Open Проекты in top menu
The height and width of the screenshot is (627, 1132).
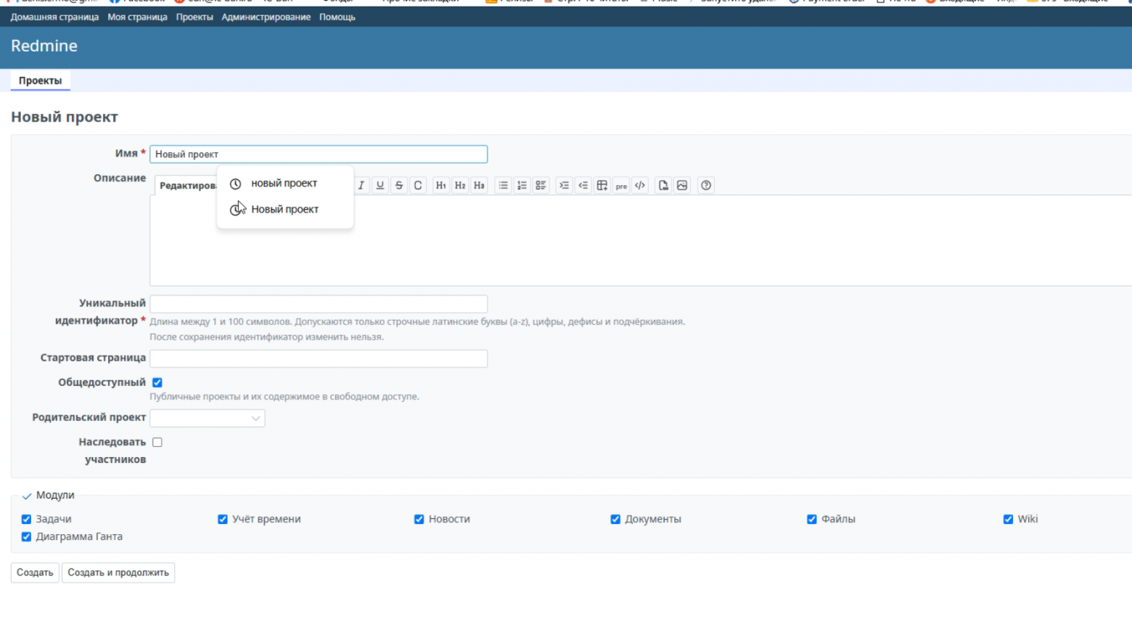click(194, 17)
